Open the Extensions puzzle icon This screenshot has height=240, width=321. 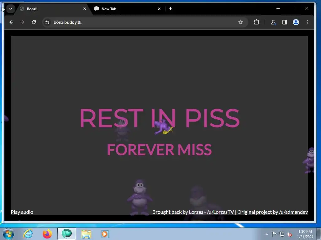tap(256, 22)
